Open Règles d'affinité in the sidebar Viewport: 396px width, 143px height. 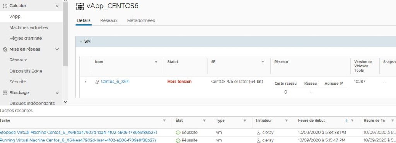(26, 38)
